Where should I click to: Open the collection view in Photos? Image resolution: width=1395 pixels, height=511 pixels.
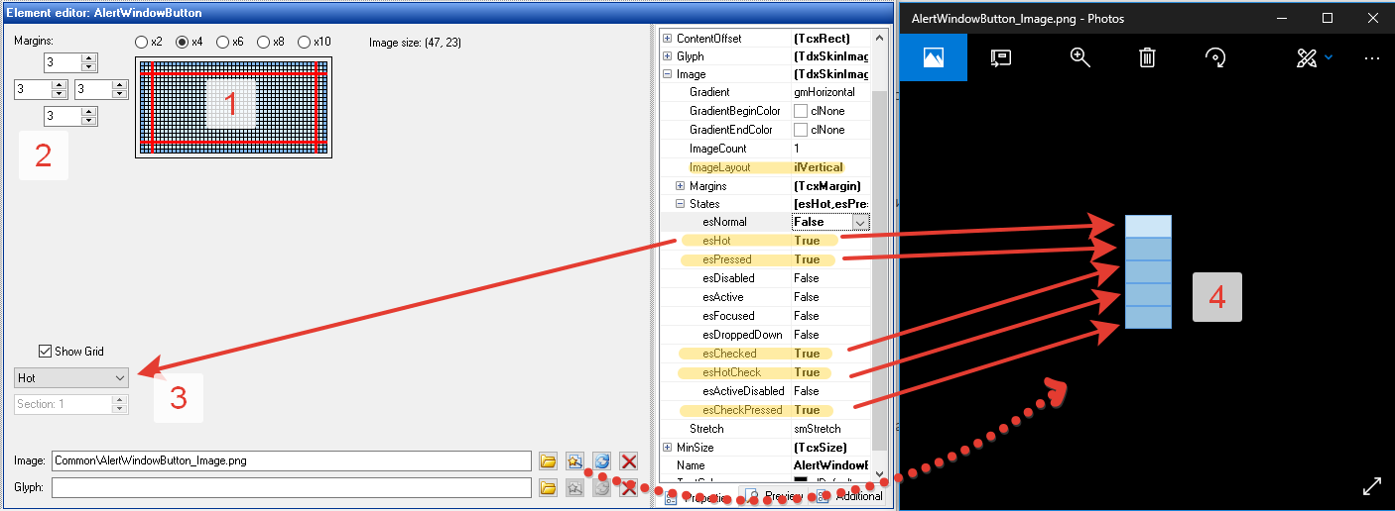[934, 58]
